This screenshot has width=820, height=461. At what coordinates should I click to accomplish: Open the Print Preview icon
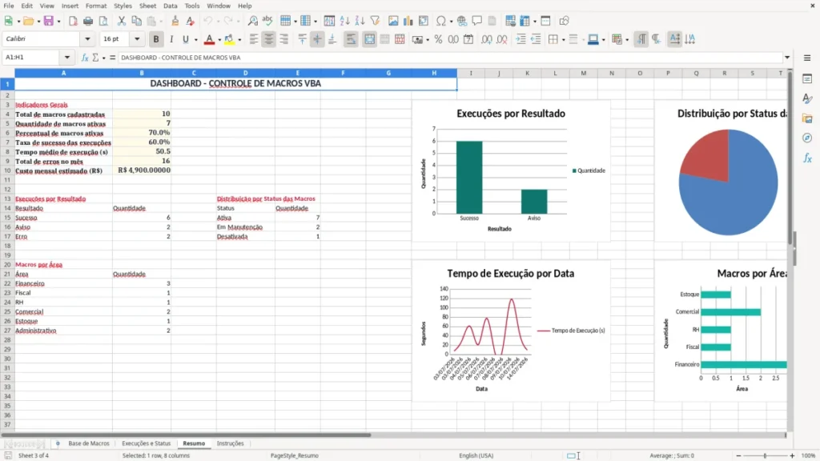[103, 21]
